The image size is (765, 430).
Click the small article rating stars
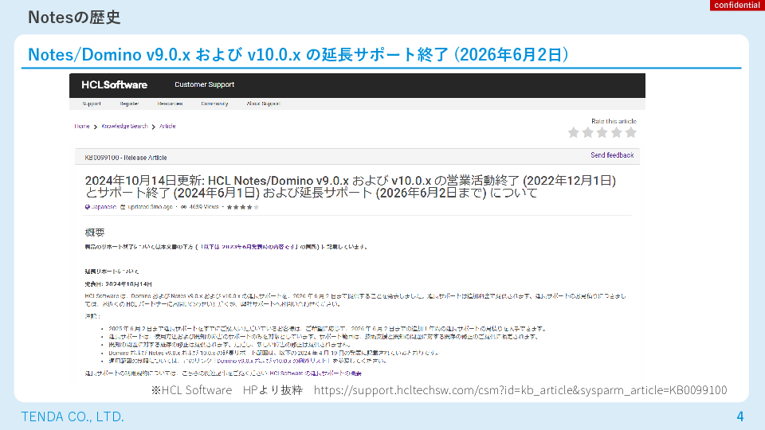(243, 207)
